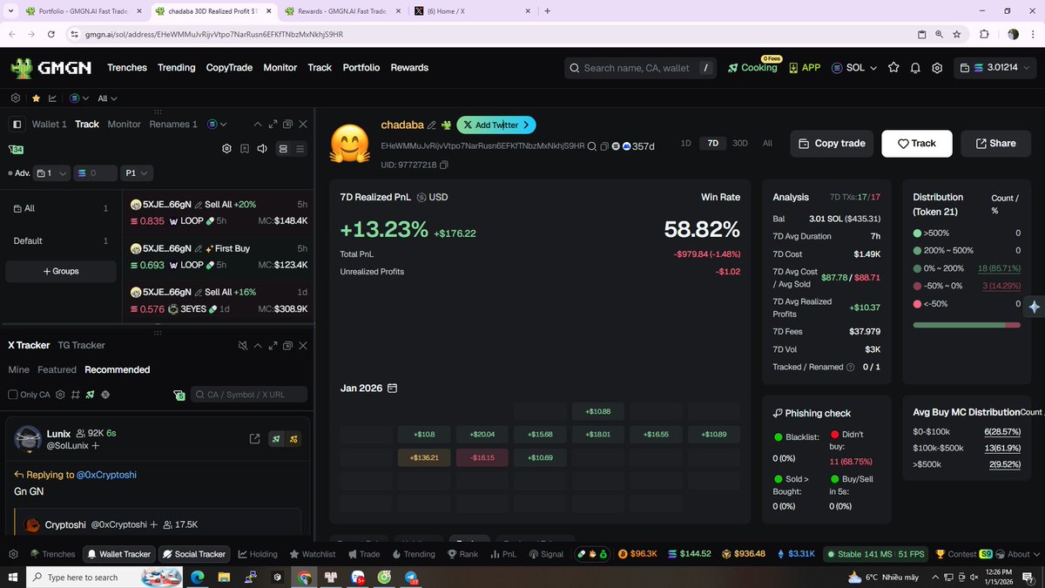Collapse the Track panel sidebar icon

16,125
